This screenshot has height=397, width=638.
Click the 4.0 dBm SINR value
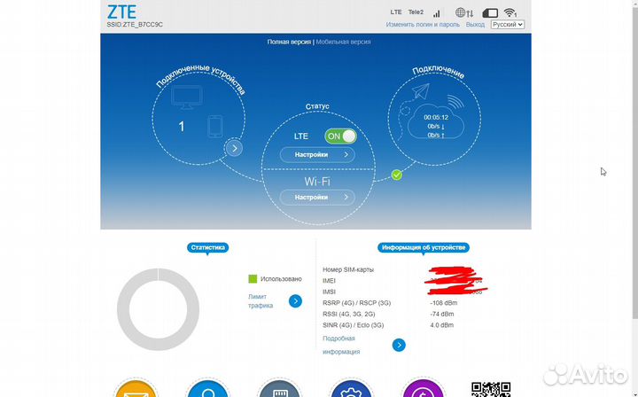442,324
